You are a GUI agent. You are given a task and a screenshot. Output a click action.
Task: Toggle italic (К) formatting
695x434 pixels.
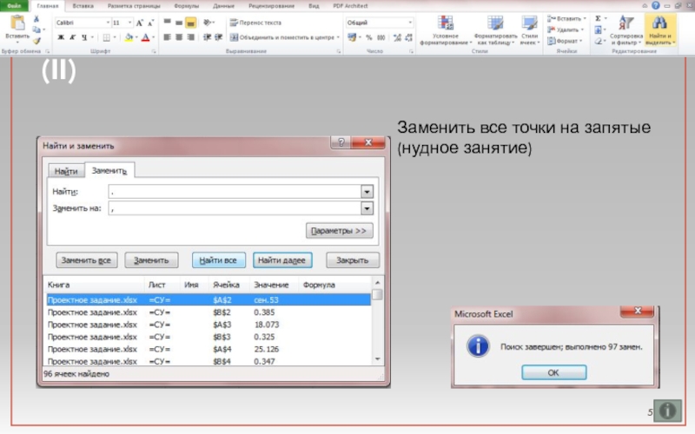coord(72,37)
